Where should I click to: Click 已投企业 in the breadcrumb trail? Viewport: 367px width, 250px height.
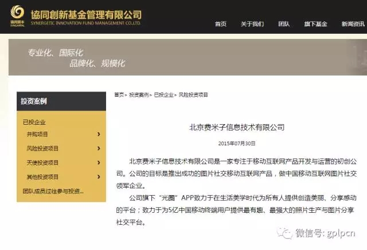click(164, 95)
